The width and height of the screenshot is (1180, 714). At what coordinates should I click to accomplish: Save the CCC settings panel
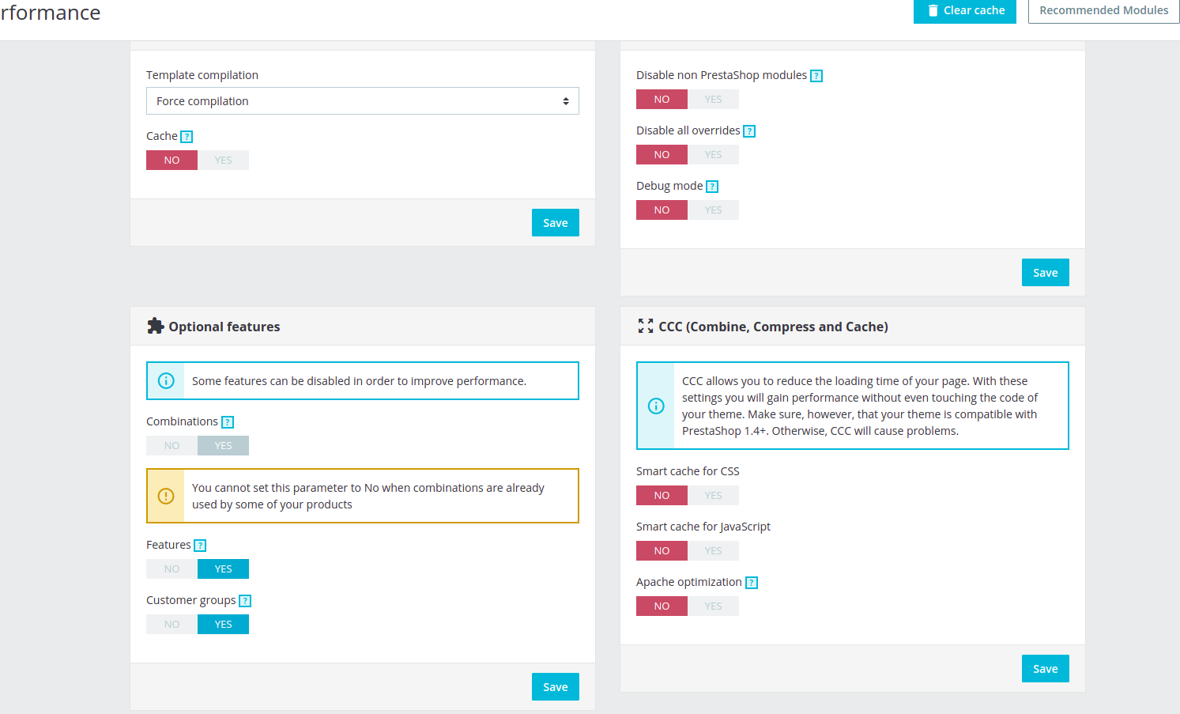click(x=1046, y=669)
